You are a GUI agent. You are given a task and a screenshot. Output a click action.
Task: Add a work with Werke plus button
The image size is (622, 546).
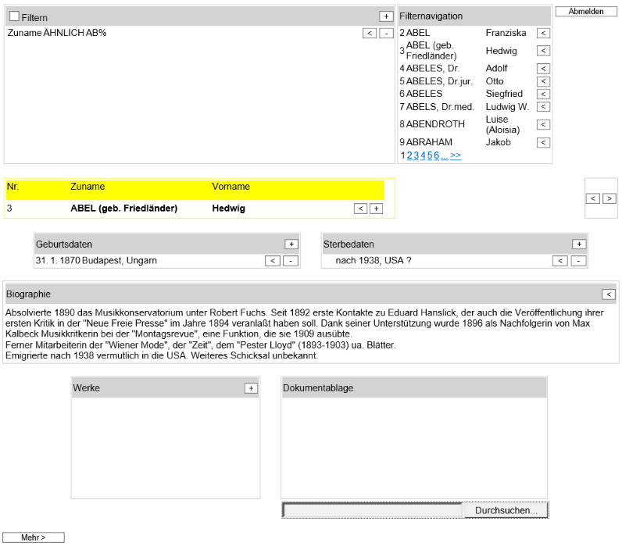pyautogui.click(x=251, y=388)
